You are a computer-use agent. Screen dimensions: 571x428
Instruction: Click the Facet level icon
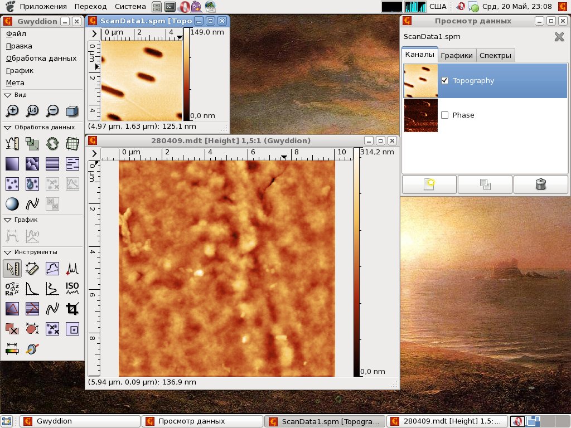[32, 164]
